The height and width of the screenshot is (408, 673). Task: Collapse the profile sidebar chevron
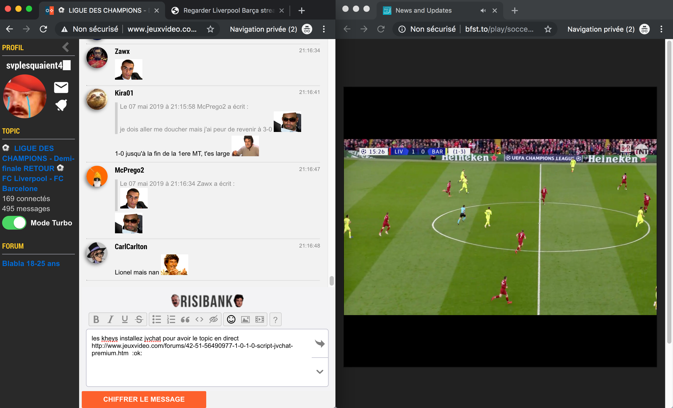(66, 47)
